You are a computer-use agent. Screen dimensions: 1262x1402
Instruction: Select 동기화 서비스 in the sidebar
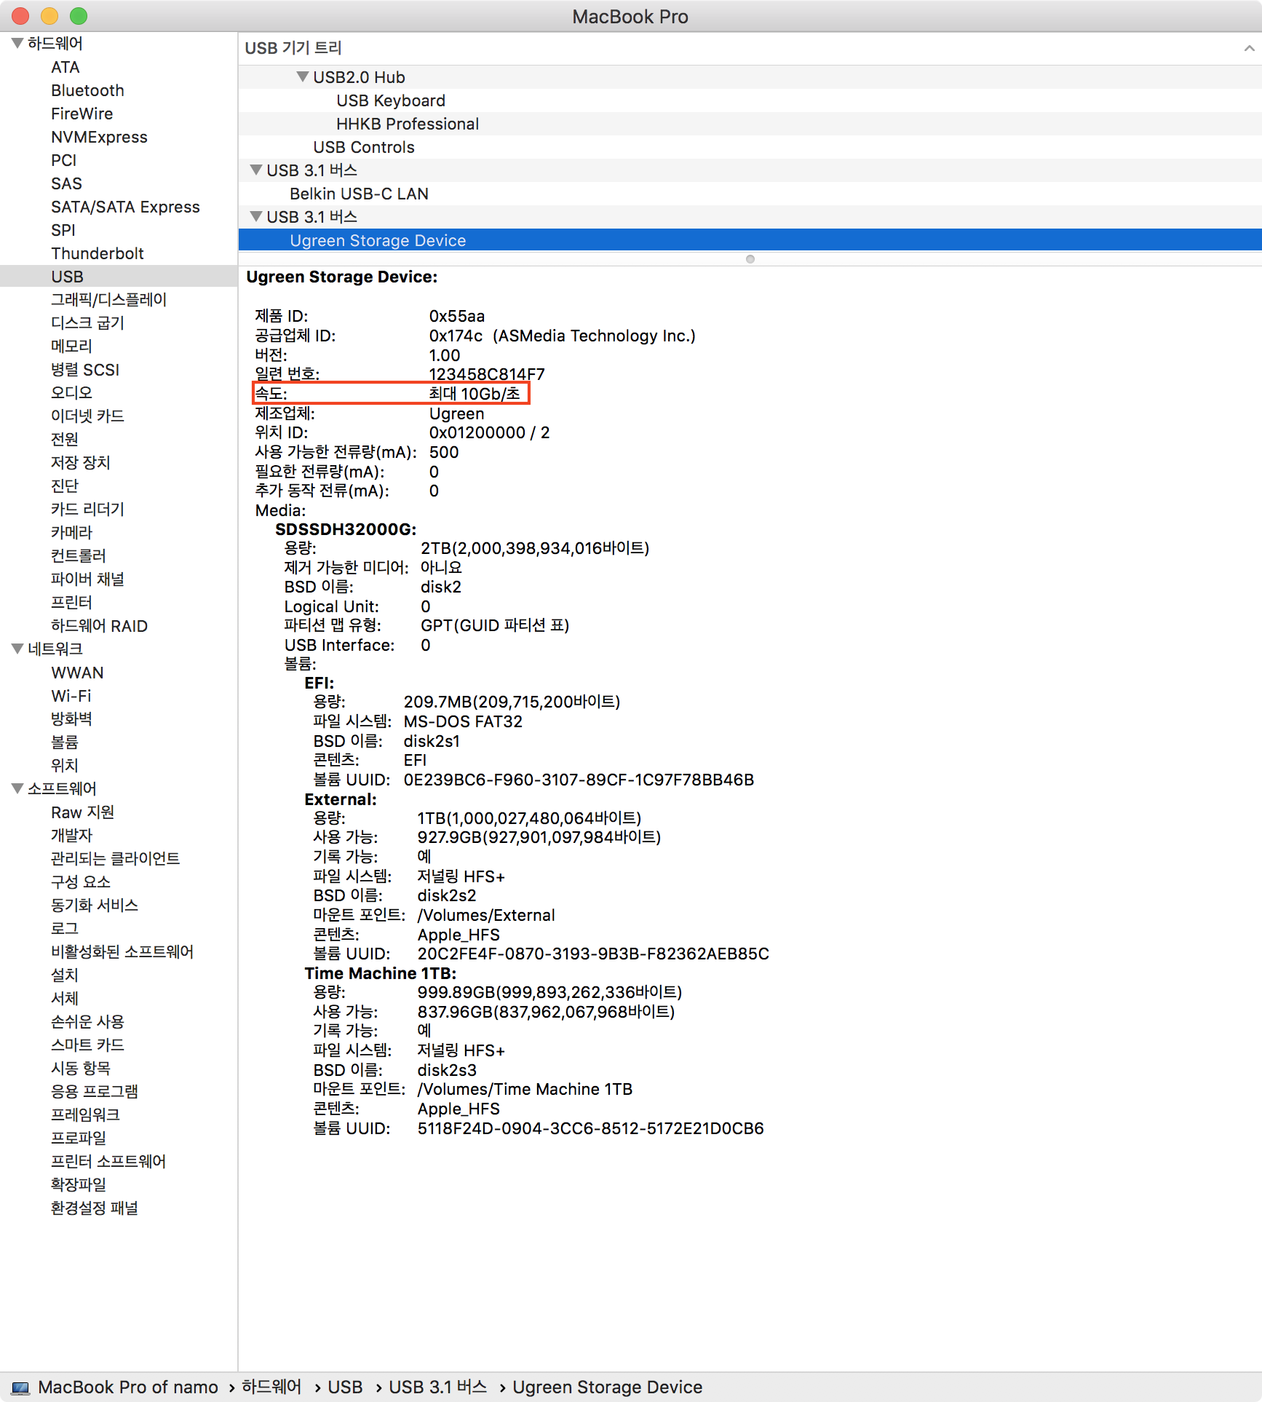point(95,906)
